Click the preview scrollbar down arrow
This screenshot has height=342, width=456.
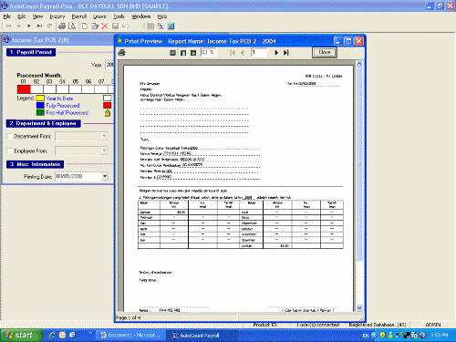[x=359, y=308]
